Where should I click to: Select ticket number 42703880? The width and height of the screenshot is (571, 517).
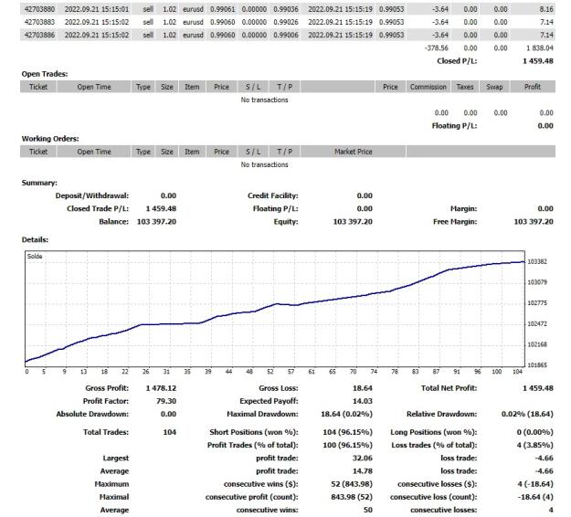(x=39, y=9)
